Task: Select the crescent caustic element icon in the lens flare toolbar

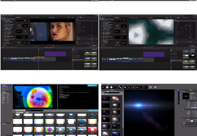Action: (142, 87)
